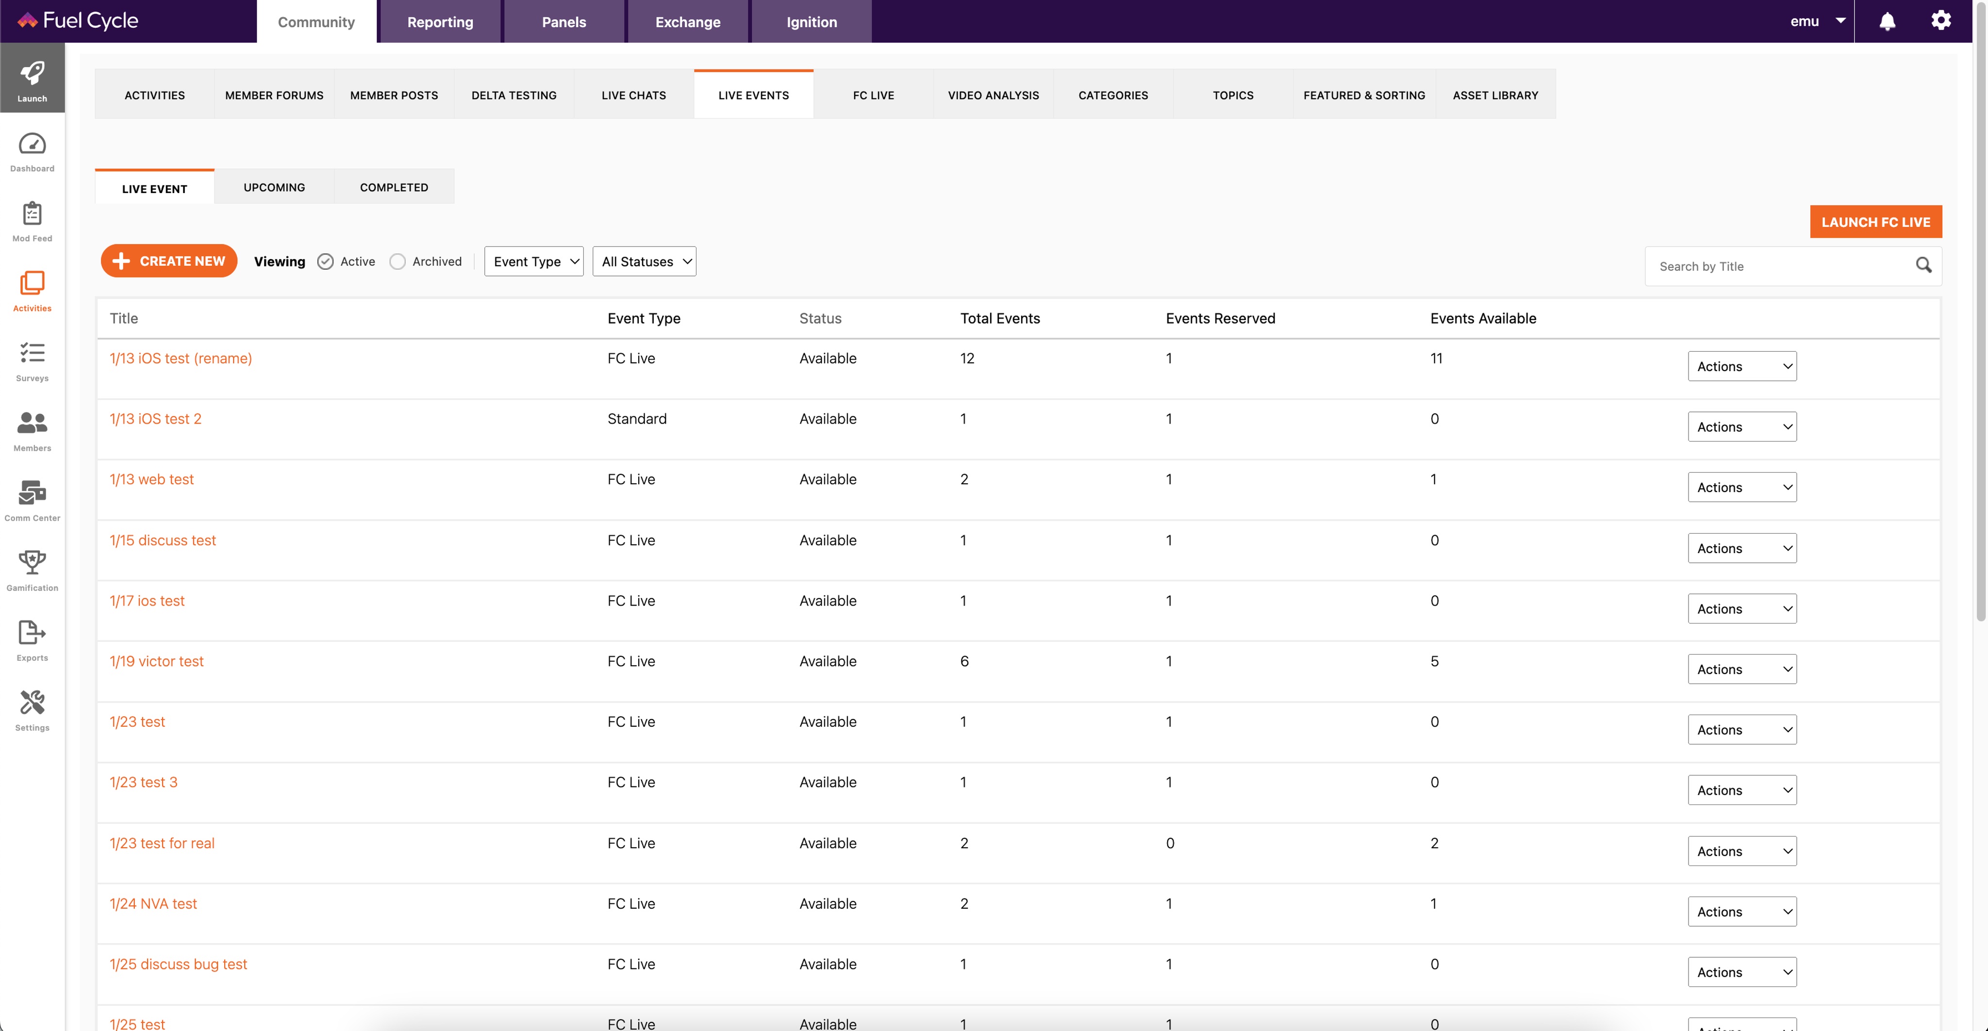This screenshot has width=1988, height=1031.
Task: Open Actions dropdown for 1/25 discuss bug test
Action: pyautogui.click(x=1742, y=972)
